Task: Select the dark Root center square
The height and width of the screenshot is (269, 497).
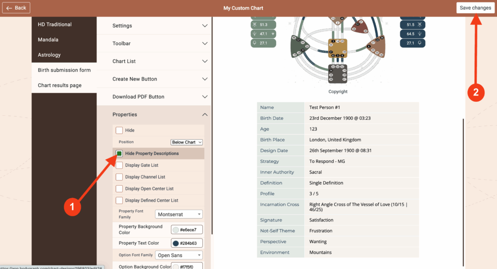Action: click(x=337, y=73)
